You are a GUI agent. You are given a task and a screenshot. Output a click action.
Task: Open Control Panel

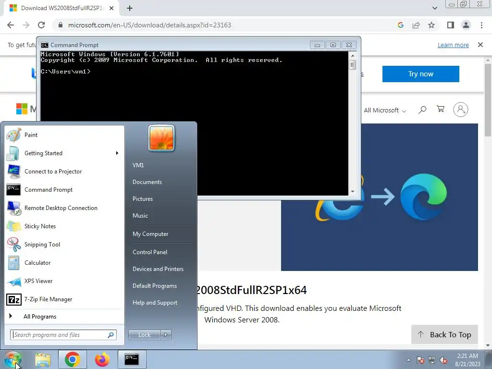(150, 252)
